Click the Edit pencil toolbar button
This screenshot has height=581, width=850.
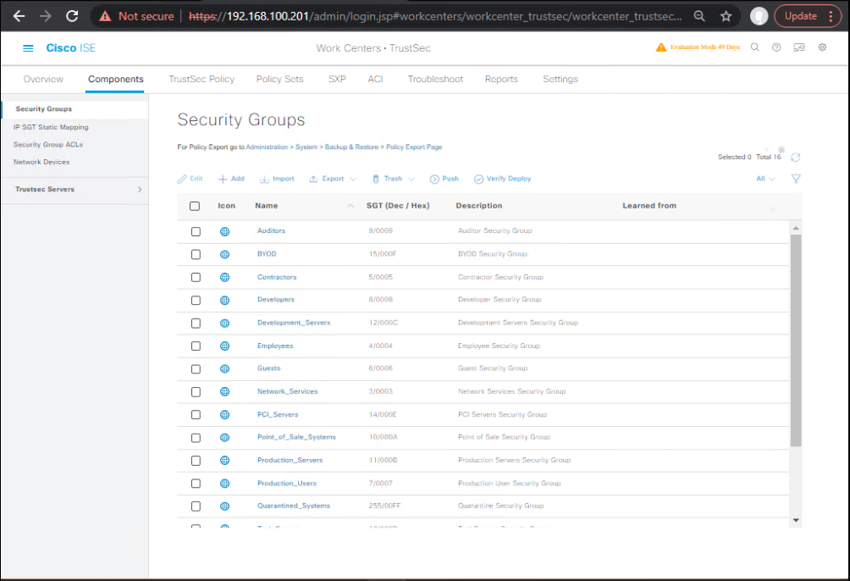tap(190, 179)
